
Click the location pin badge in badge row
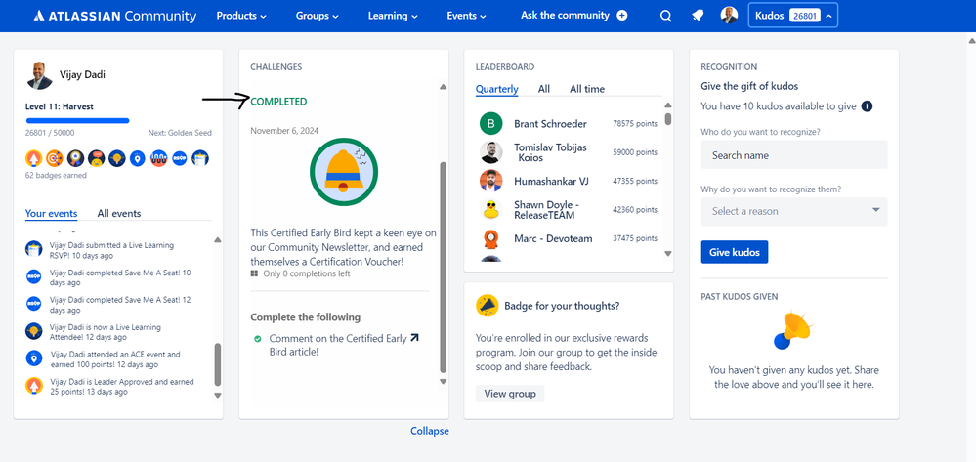[x=138, y=158]
